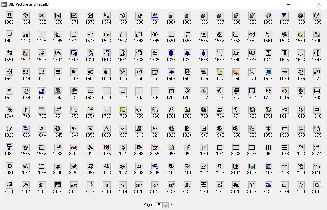Pick the pen signature icon 1692
The height and width of the screenshot is (210, 327).
tap(41, 91)
